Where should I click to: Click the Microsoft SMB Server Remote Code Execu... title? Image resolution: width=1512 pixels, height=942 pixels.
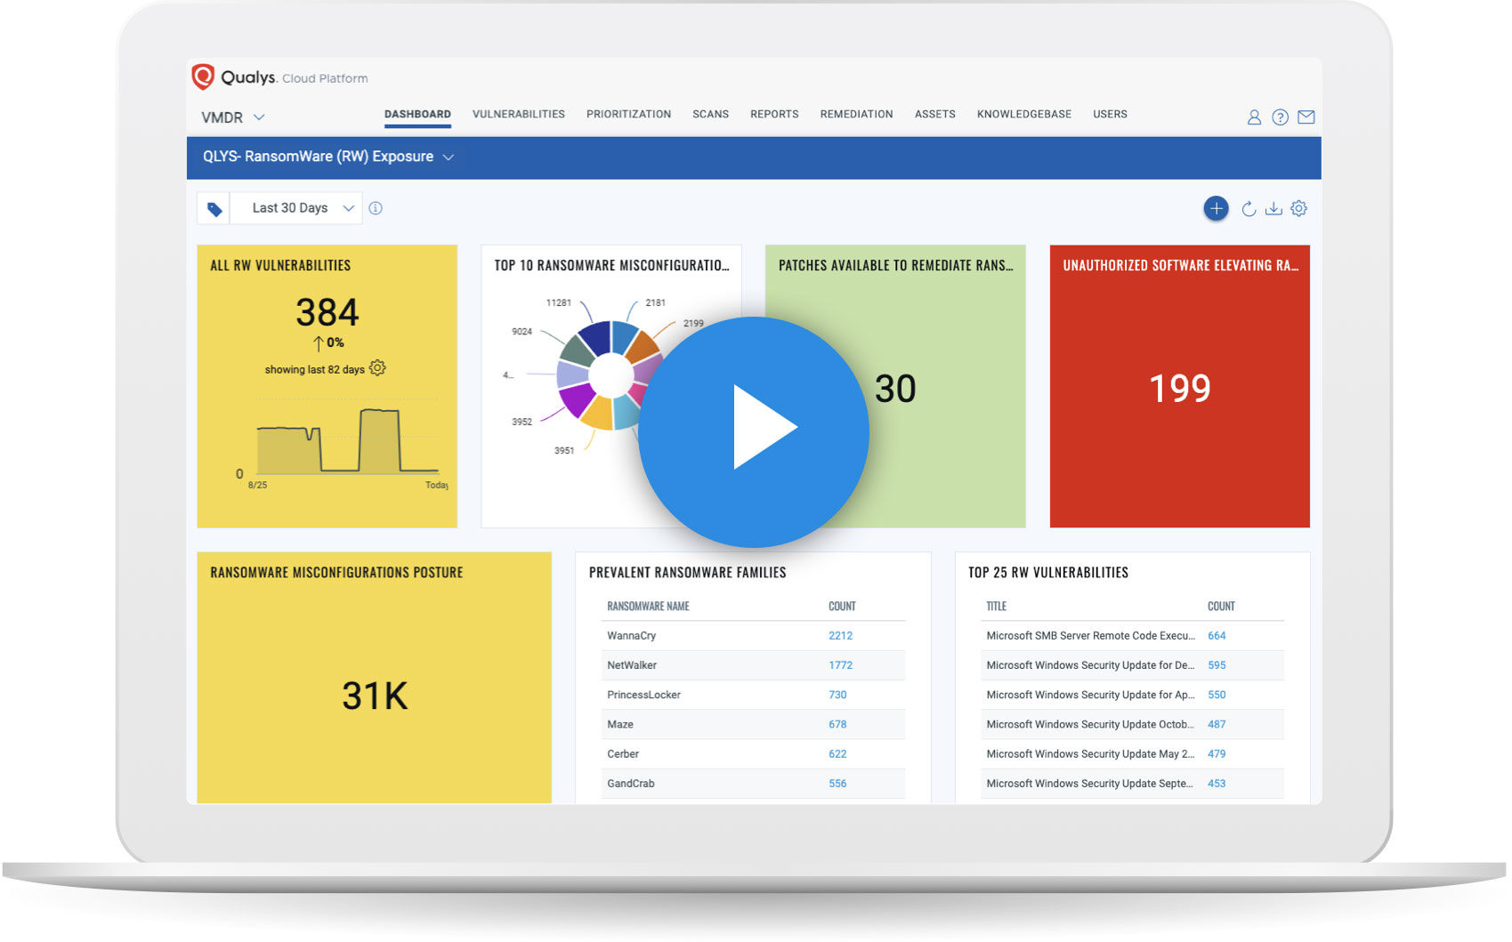(1090, 636)
